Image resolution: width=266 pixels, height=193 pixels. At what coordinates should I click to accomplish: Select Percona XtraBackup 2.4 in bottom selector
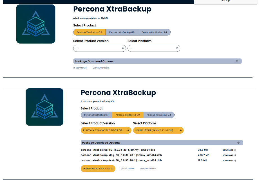point(159,115)
